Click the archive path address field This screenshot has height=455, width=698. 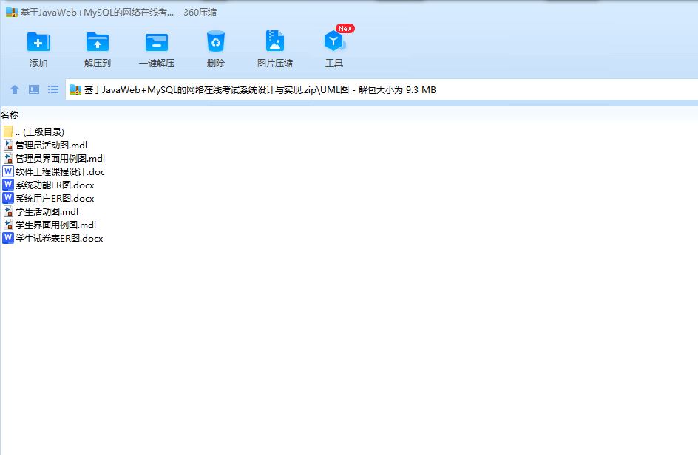(x=382, y=89)
